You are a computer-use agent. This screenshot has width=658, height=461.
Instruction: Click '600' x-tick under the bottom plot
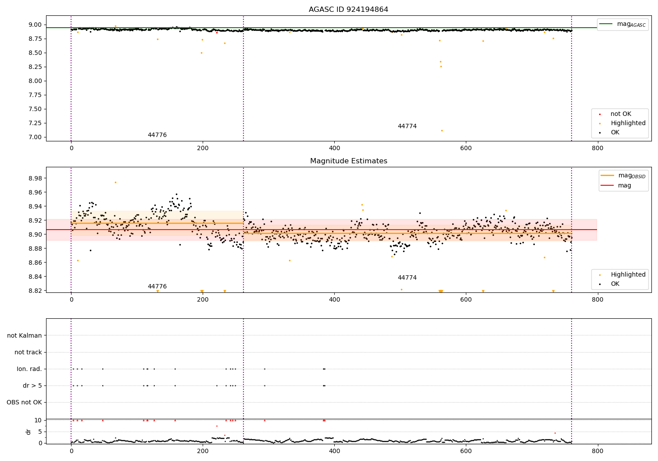click(x=466, y=451)
